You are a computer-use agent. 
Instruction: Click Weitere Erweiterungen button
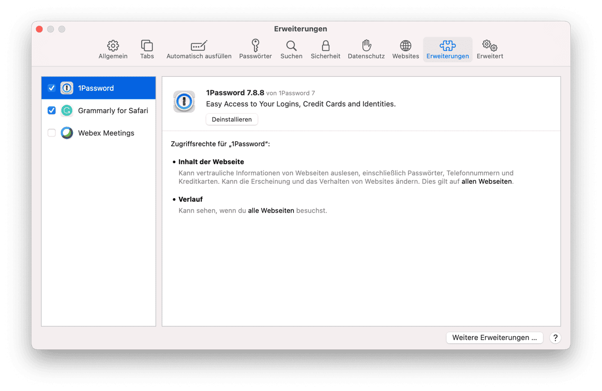[494, 338]
